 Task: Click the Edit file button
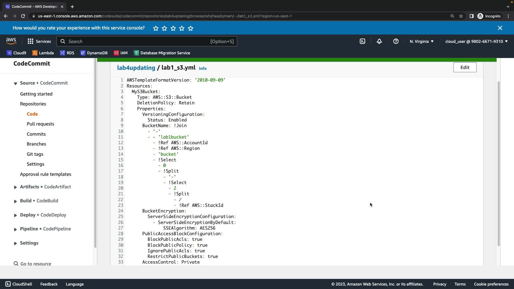pyautogui.click(x=464, y=67)
